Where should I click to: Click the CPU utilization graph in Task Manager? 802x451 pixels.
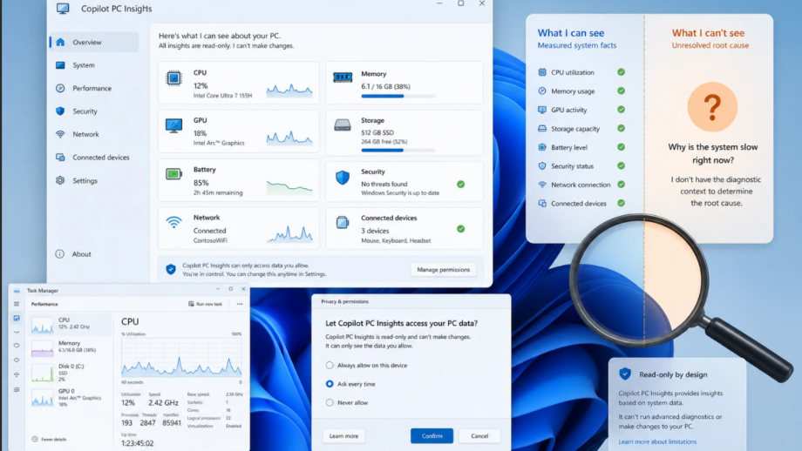pyautogui.click(x=181, y=358)
